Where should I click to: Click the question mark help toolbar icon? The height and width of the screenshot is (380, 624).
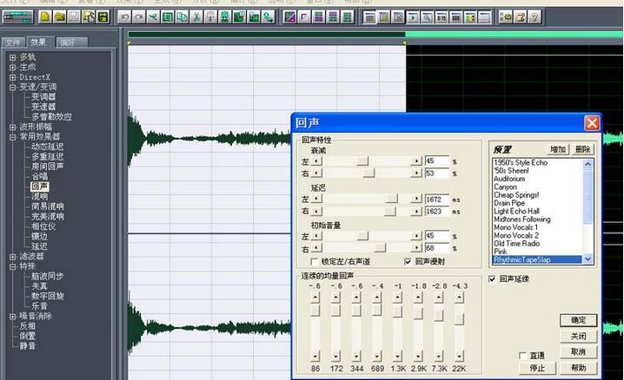[534, 16]
